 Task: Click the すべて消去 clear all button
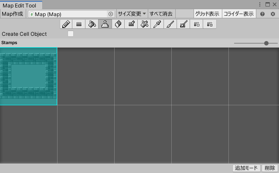coord(161,14)
